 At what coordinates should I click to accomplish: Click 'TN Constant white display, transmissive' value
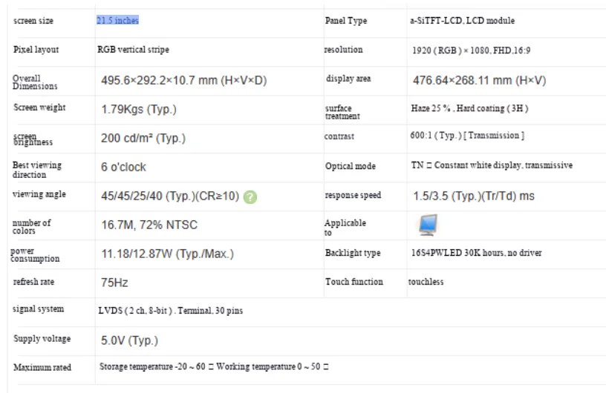pos(492,165)
